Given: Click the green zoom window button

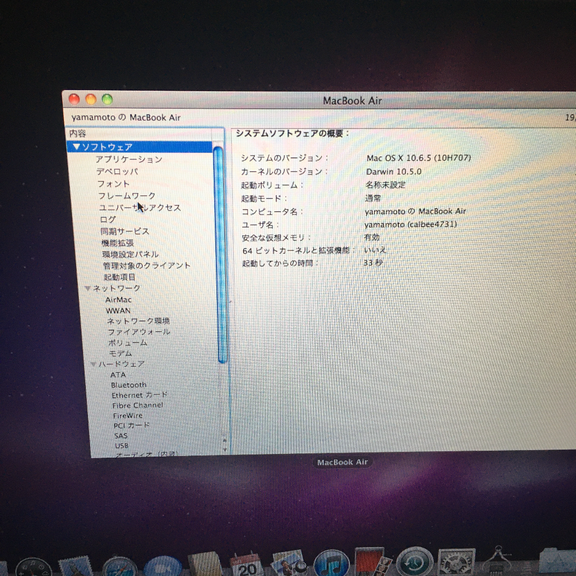Looking at the screenshot, I should (x=107, y=99).
